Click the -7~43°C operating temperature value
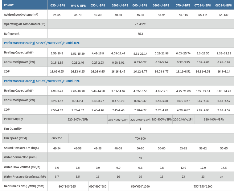Image resolution: width=234 pixels, height=194 pixels. pyautogui.click(x=140, y=24)
